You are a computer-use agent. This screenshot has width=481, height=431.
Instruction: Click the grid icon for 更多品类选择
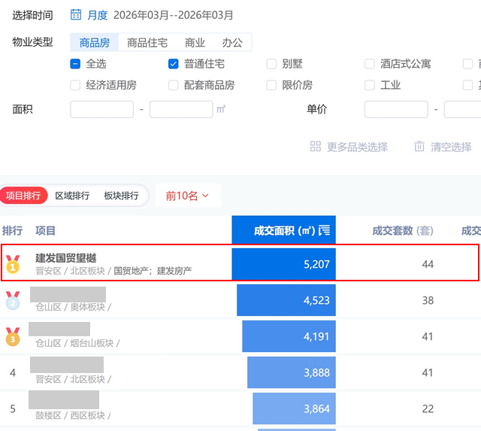click(316, 147)
